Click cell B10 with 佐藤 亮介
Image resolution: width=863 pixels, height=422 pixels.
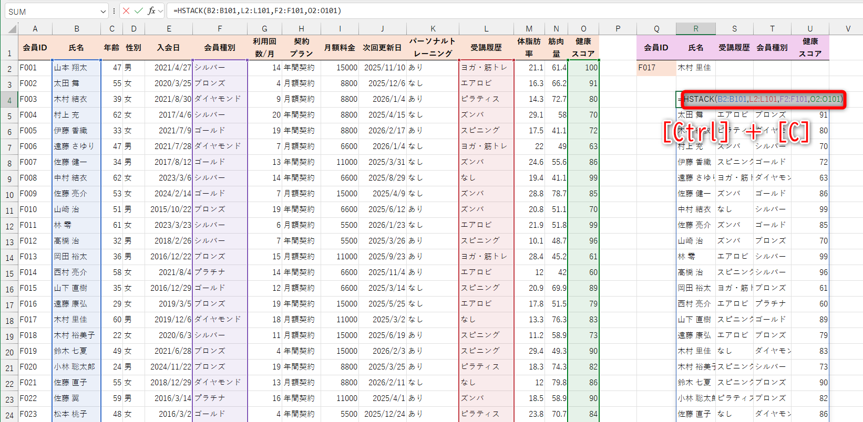pyautogui.click(x=77, y=194)
